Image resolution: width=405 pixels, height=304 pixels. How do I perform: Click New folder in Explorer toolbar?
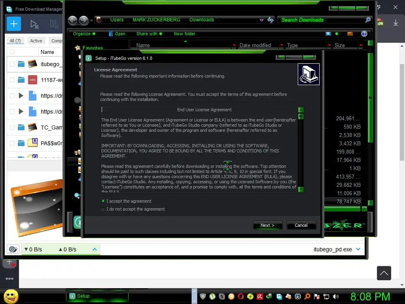click(184, 34)
